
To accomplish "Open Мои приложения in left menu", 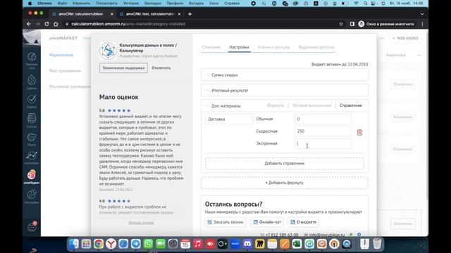I will (65, 70).
